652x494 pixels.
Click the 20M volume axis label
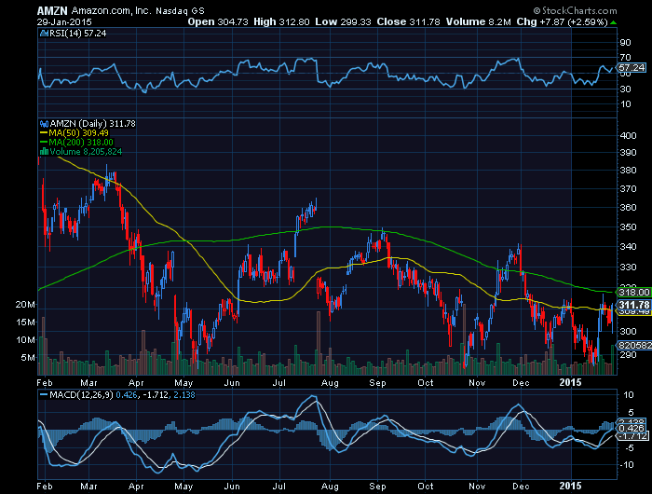(x=25, y=305)
